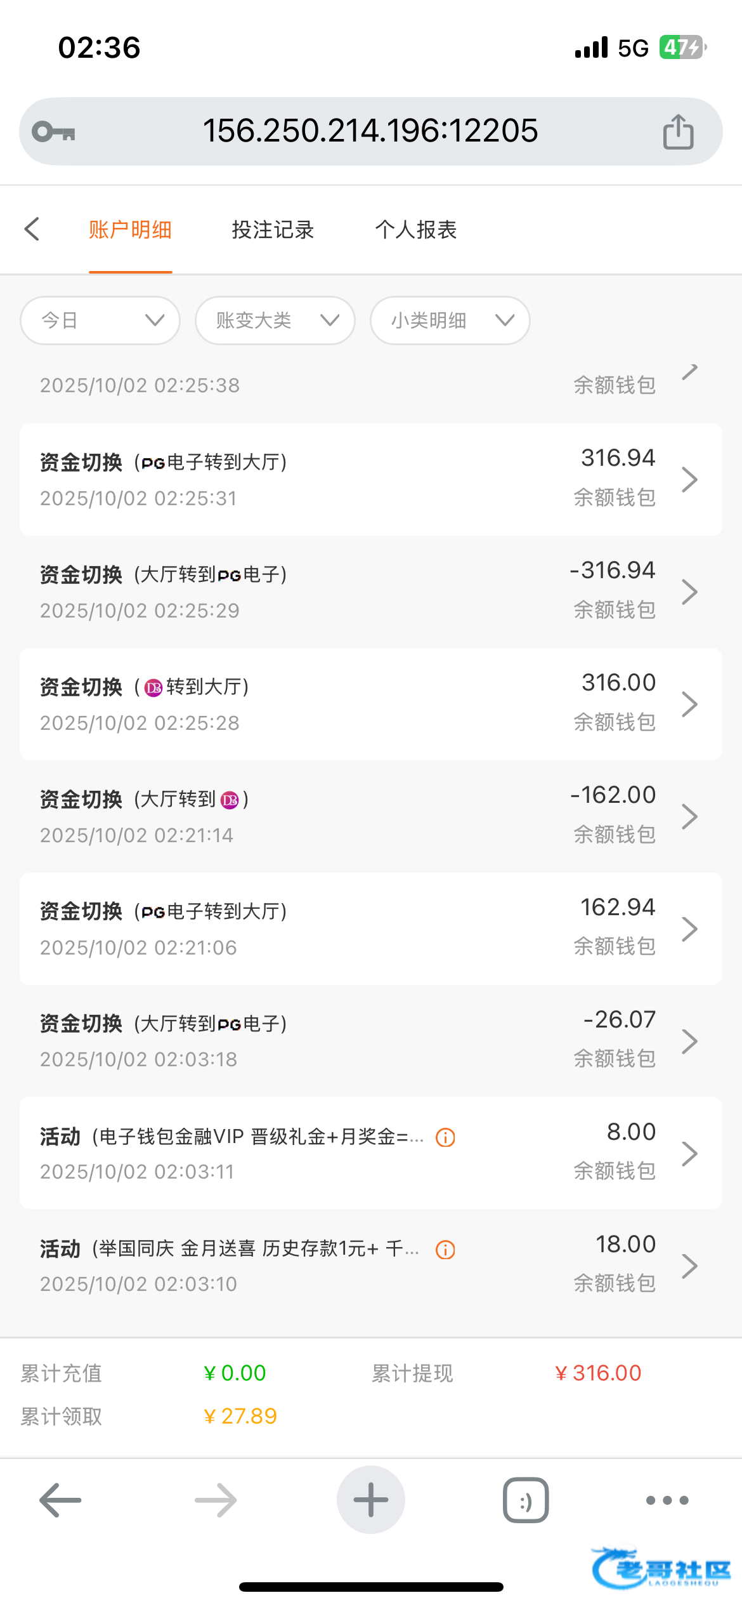
Task: Open the -162.00 transfer record details
Action: tap(371, 816)
